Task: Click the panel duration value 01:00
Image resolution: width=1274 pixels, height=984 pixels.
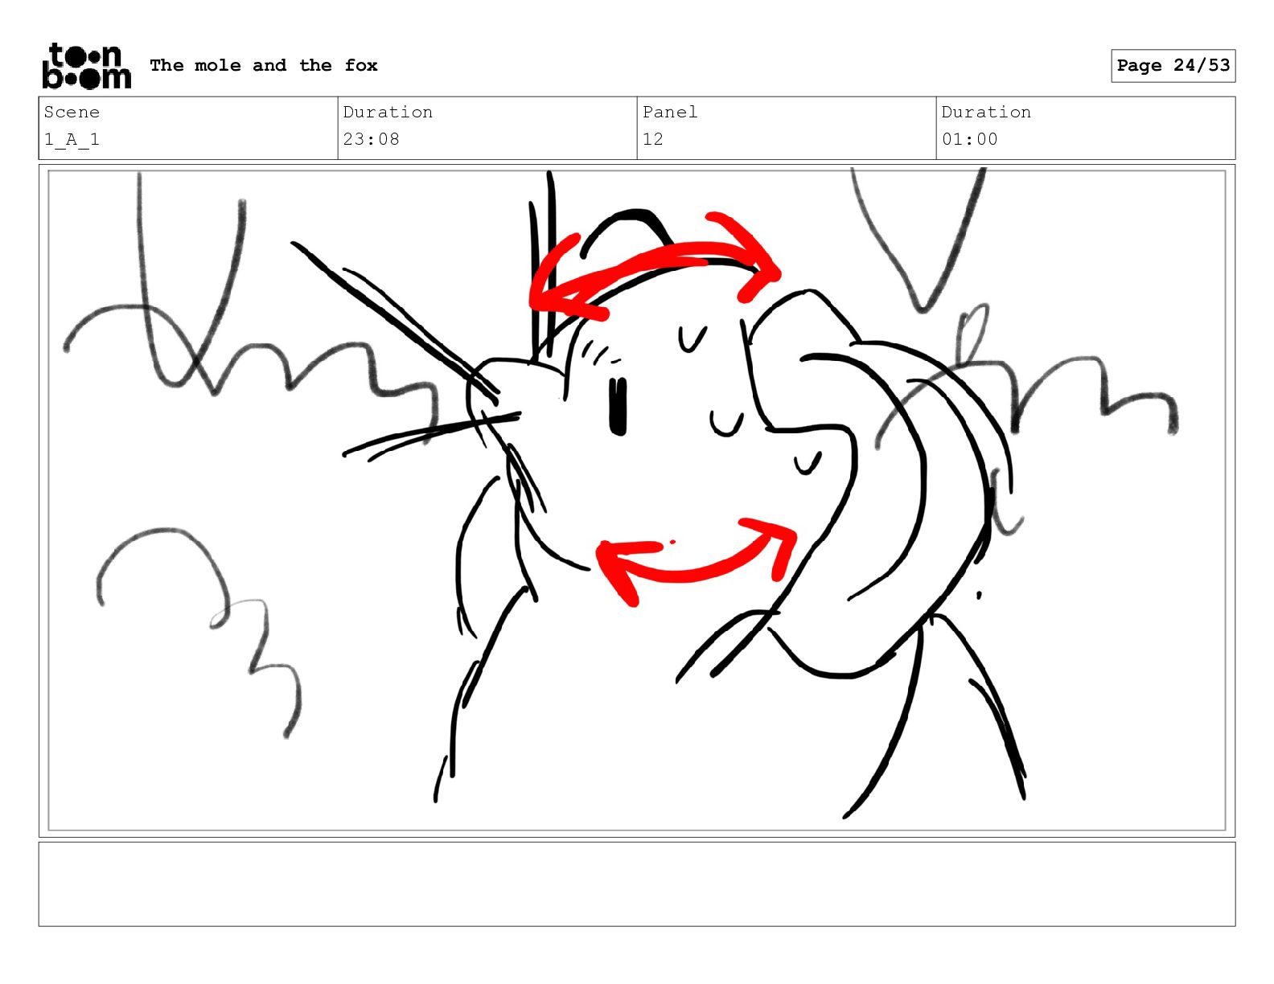Action: [969, 139]
